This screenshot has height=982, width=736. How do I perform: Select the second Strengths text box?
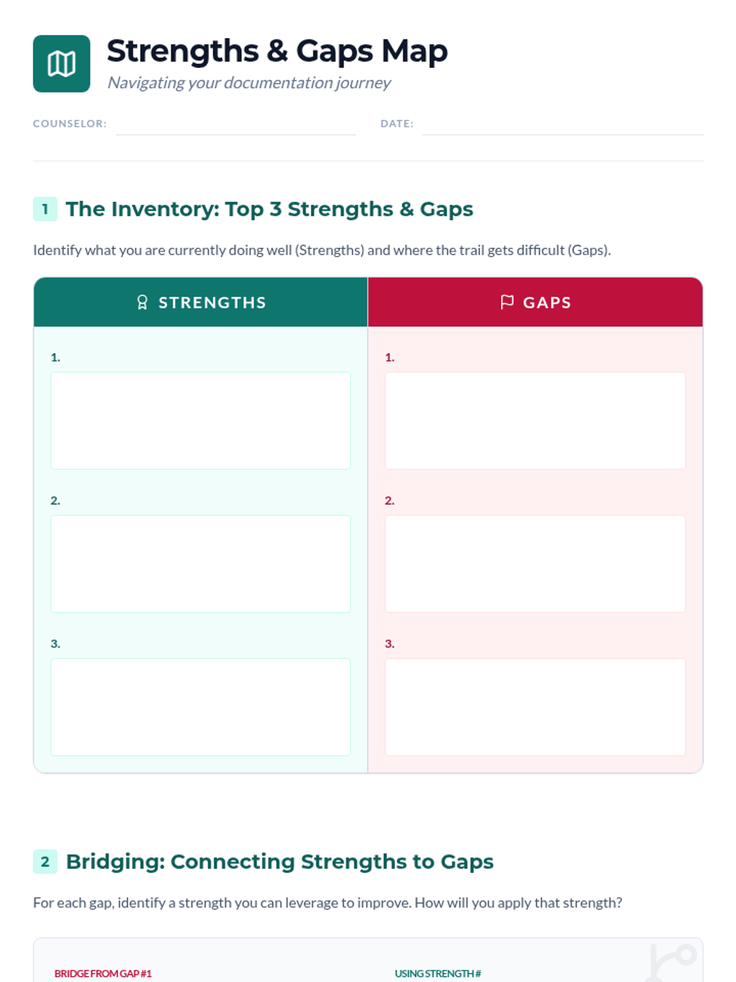click(x=201, y=563)
